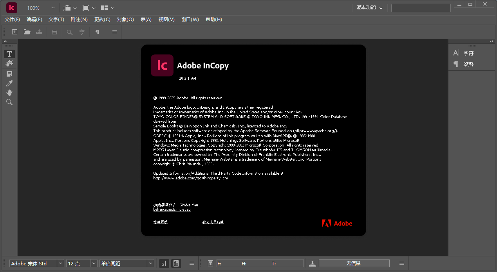Select the Position tool

point(9,63)
